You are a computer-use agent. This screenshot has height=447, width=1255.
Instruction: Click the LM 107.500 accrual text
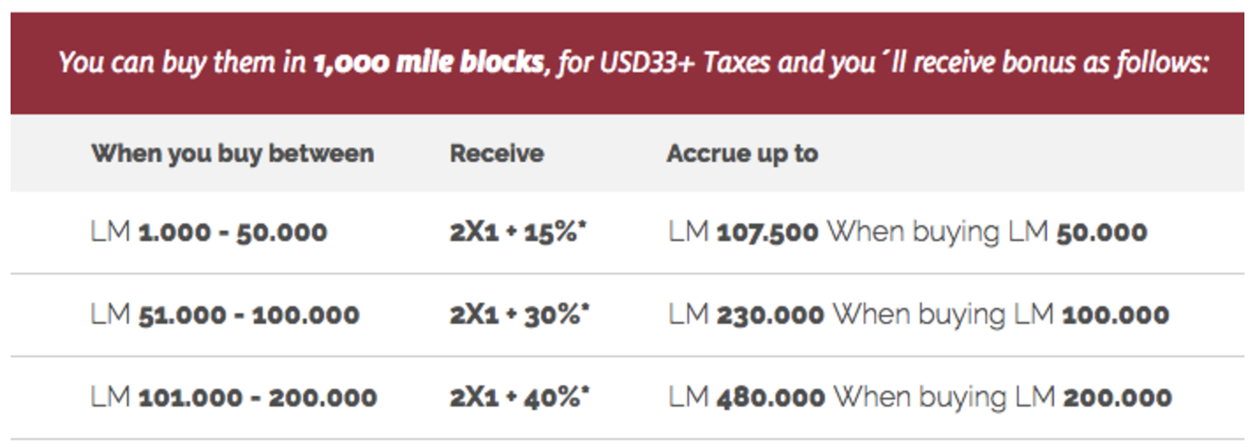click(744, 232)
